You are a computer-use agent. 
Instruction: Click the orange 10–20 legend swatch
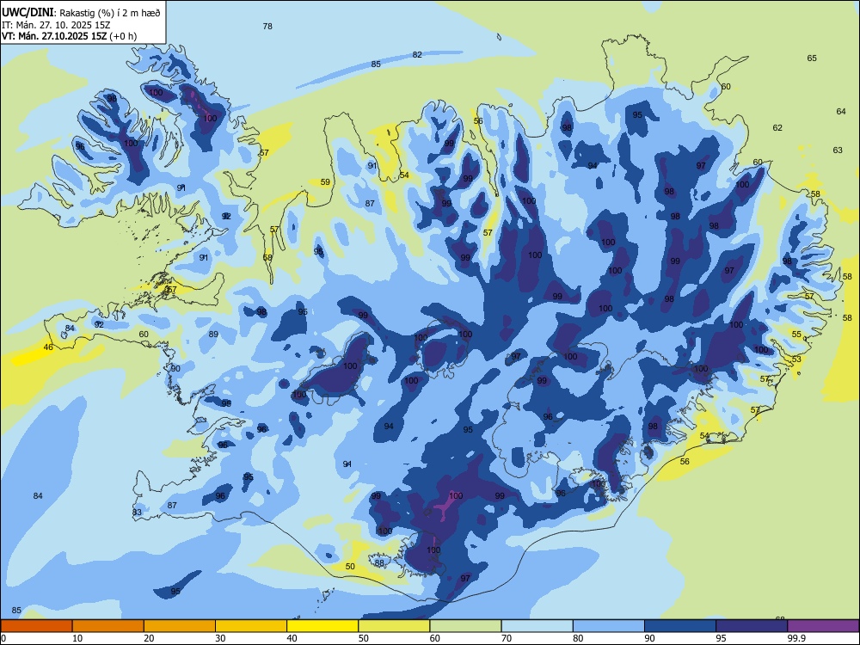point(108,626)
